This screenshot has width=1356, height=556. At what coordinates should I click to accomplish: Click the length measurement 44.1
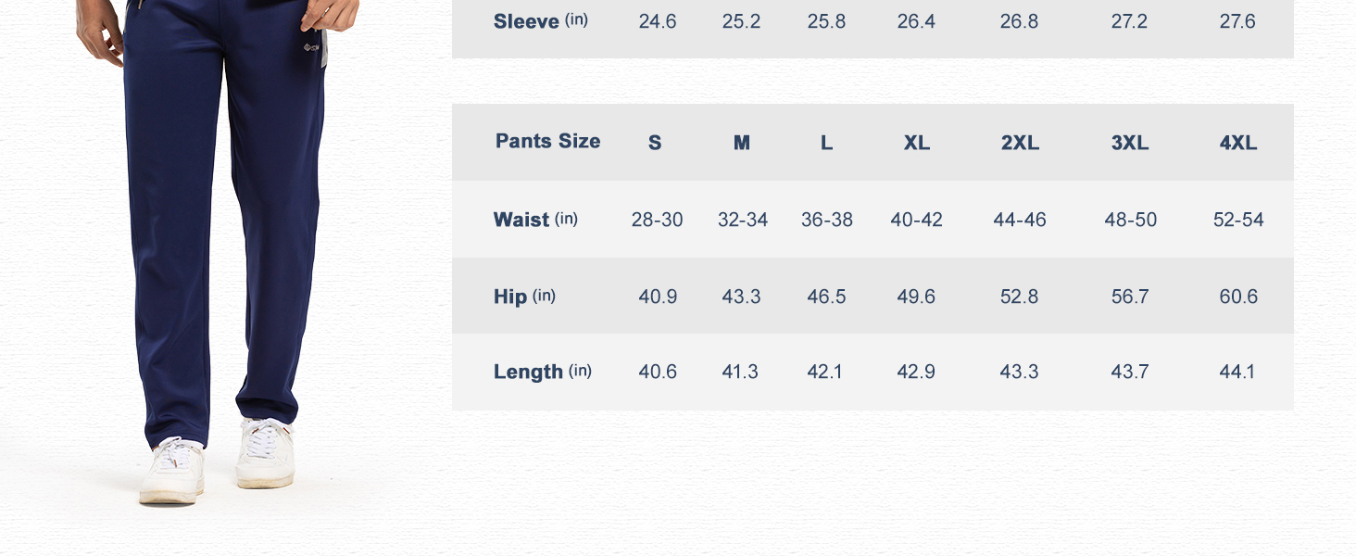1237,372
